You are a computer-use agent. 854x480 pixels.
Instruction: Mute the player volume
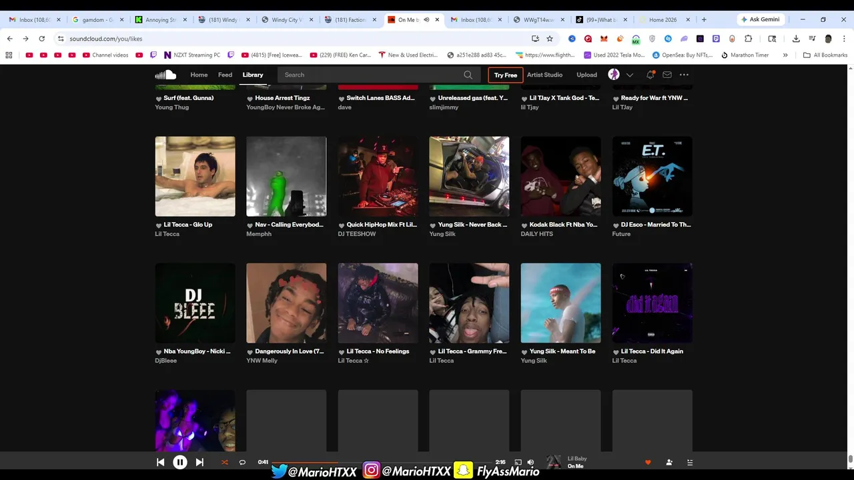pyautogui.click(x=530, y=462)
